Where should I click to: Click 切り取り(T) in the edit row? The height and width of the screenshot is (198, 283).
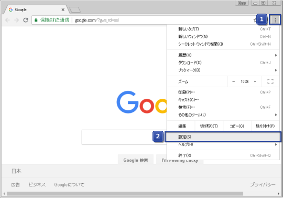pos(209,126)
